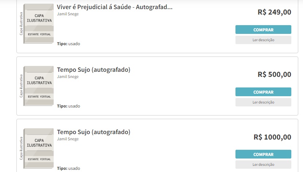Click Ler descrição for Viver é Prejudicial á Saúde
This screenshot has width=303, height=172.
pyautogui.click(x=263, y=40)
